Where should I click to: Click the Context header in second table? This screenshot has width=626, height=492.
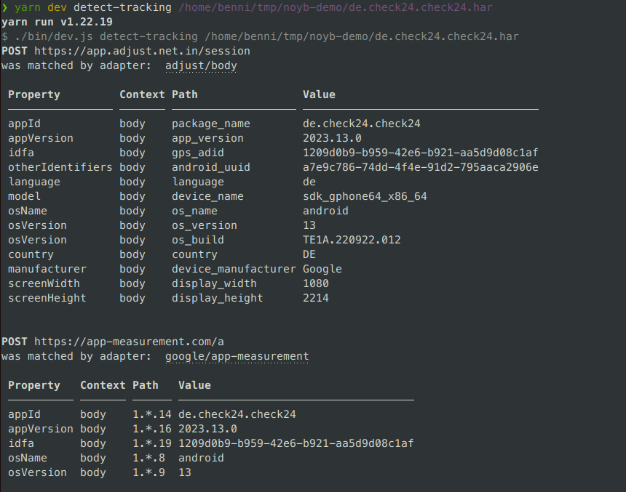(x=103, y=385)
